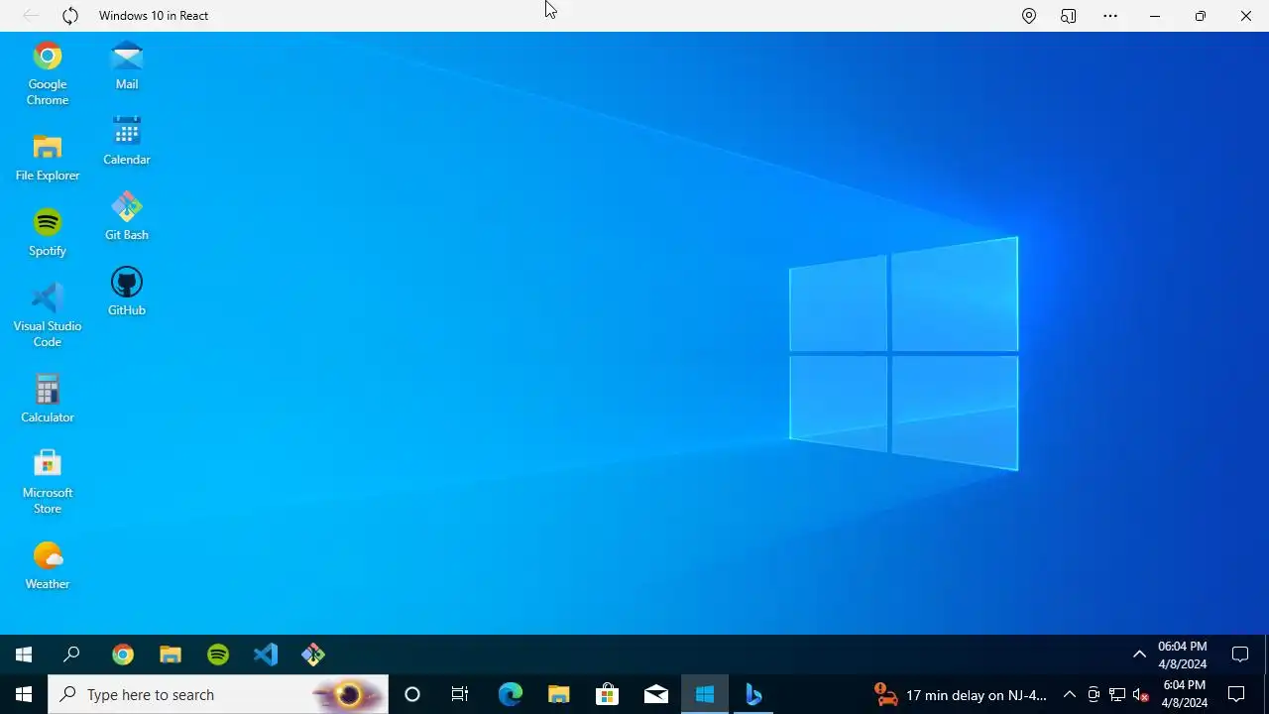1269x714 pixels.
Task: Launch Chrome from the React taskbar
Action: tap(123, 654)
